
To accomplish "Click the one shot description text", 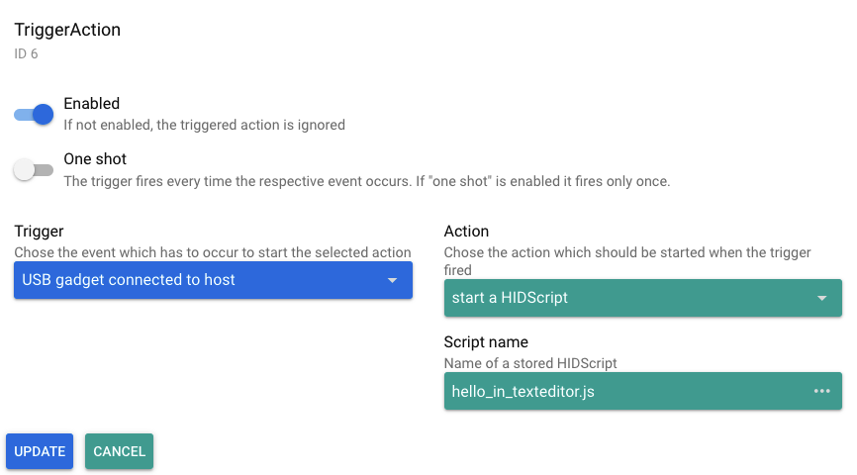I will point(366,182).
